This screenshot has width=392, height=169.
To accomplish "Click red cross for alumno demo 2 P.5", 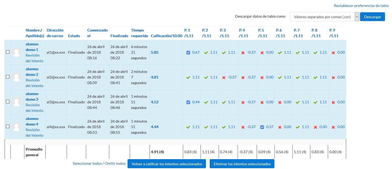I will point(262,77).
